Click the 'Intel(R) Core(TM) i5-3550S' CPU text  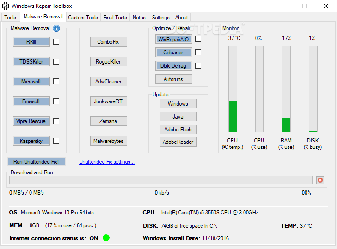click(210, 212)
